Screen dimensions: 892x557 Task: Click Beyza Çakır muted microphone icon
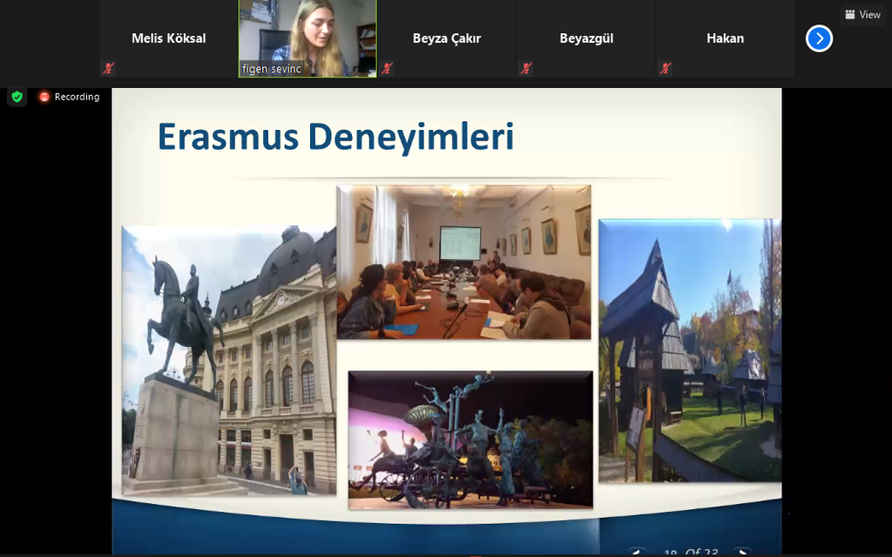pyautogui.click(x=387, y=69)
